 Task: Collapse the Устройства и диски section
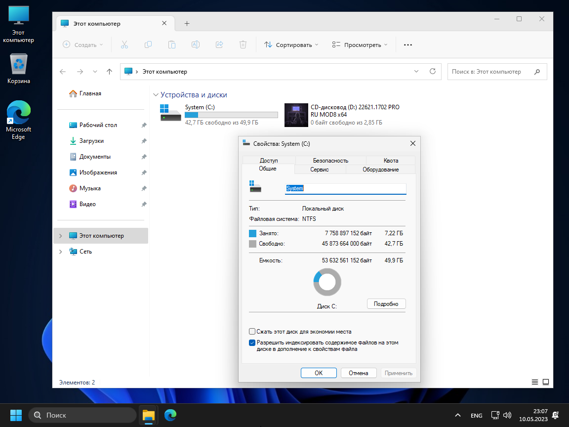156,95
